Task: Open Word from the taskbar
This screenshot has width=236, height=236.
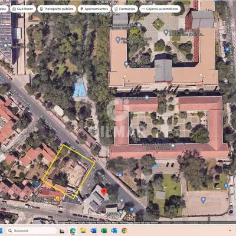Action: [x=93, y=231]
